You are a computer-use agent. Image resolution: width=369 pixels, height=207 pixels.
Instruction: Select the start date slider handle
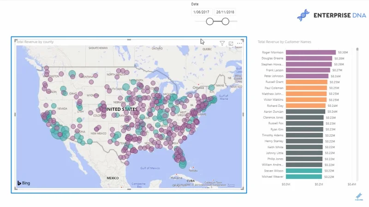[x=210, y=21]
